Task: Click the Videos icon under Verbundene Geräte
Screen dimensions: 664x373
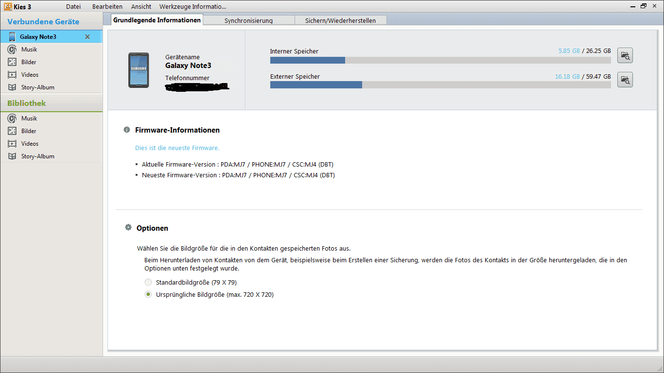Action: (x=12, y=75)
